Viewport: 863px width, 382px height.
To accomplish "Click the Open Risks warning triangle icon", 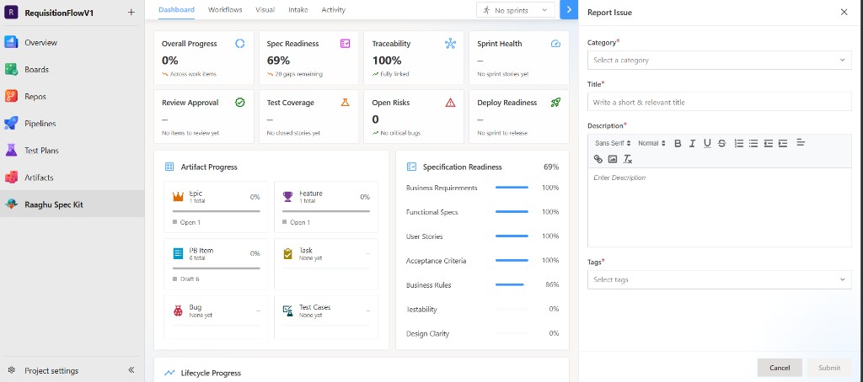I will (450, 103).
